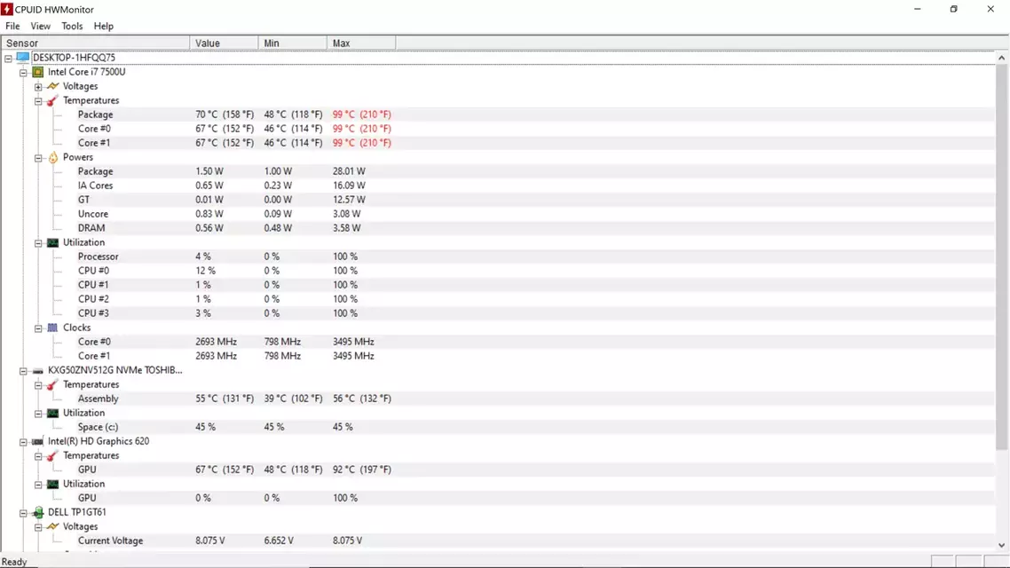This screenshot has height=568, width=1010.
Task: Collapse the NVMe drive Temperatures node
Action: click(38, 385)
